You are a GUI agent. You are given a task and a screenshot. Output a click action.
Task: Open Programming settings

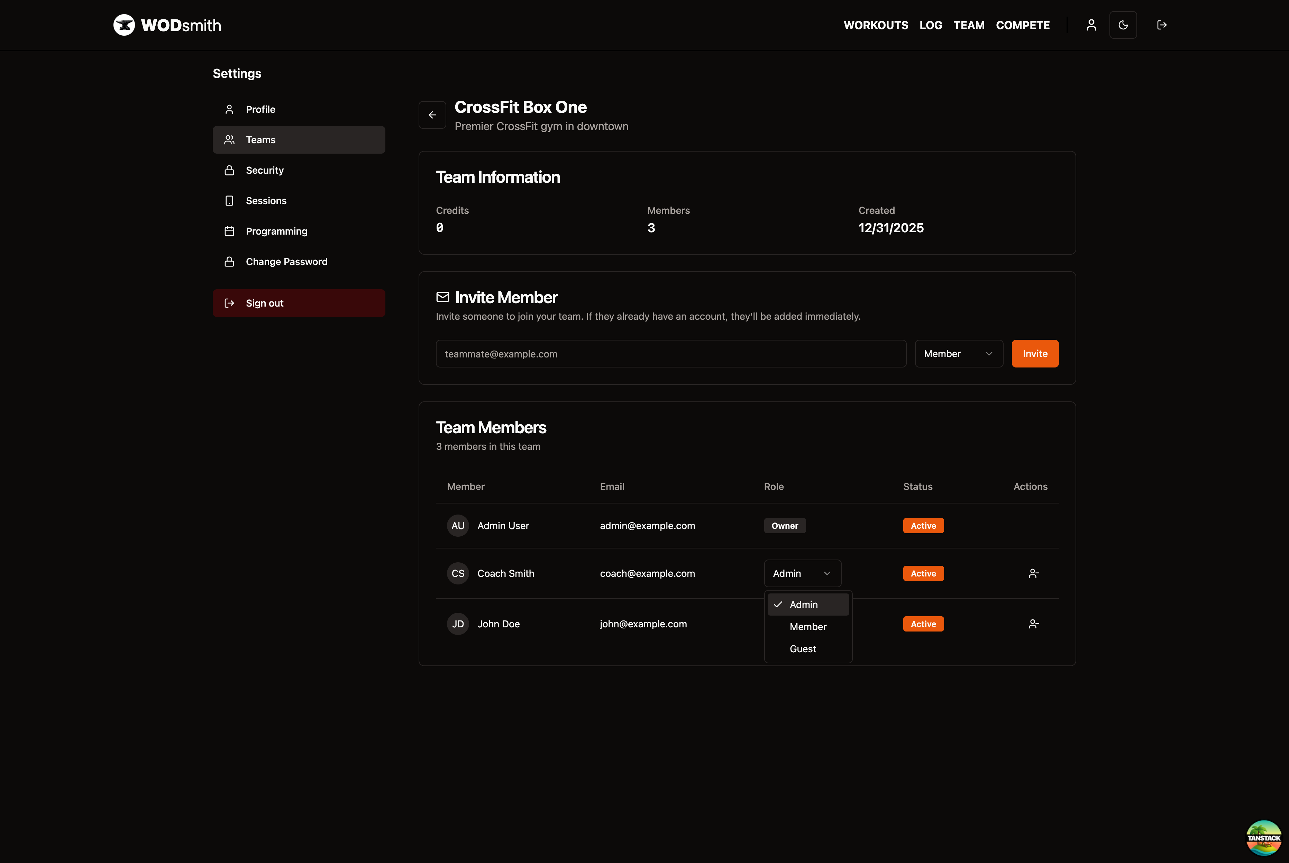pos(299,231)
